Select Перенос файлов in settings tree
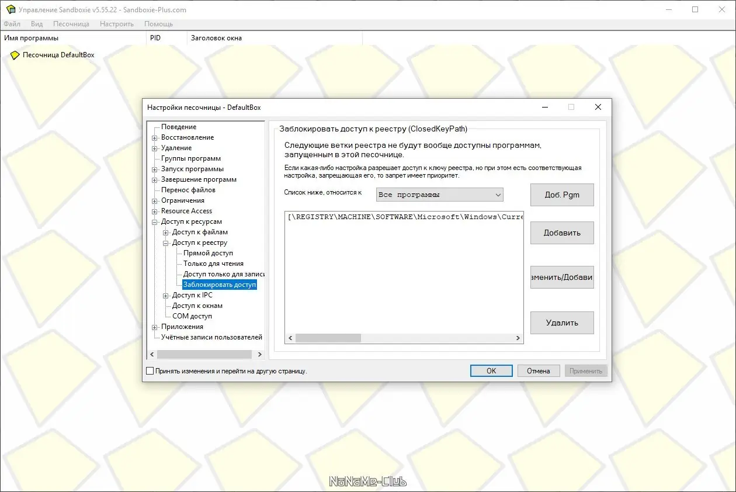The image size is (736, 492). coord(188,190)
